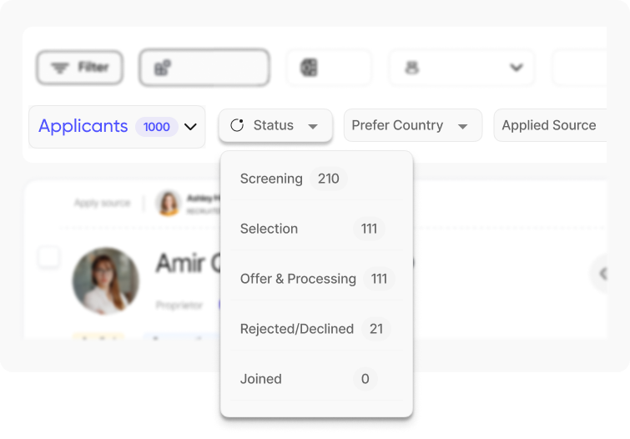630x439 pixels.
Task: Open Amir's large profile photo
Action: 106,280
